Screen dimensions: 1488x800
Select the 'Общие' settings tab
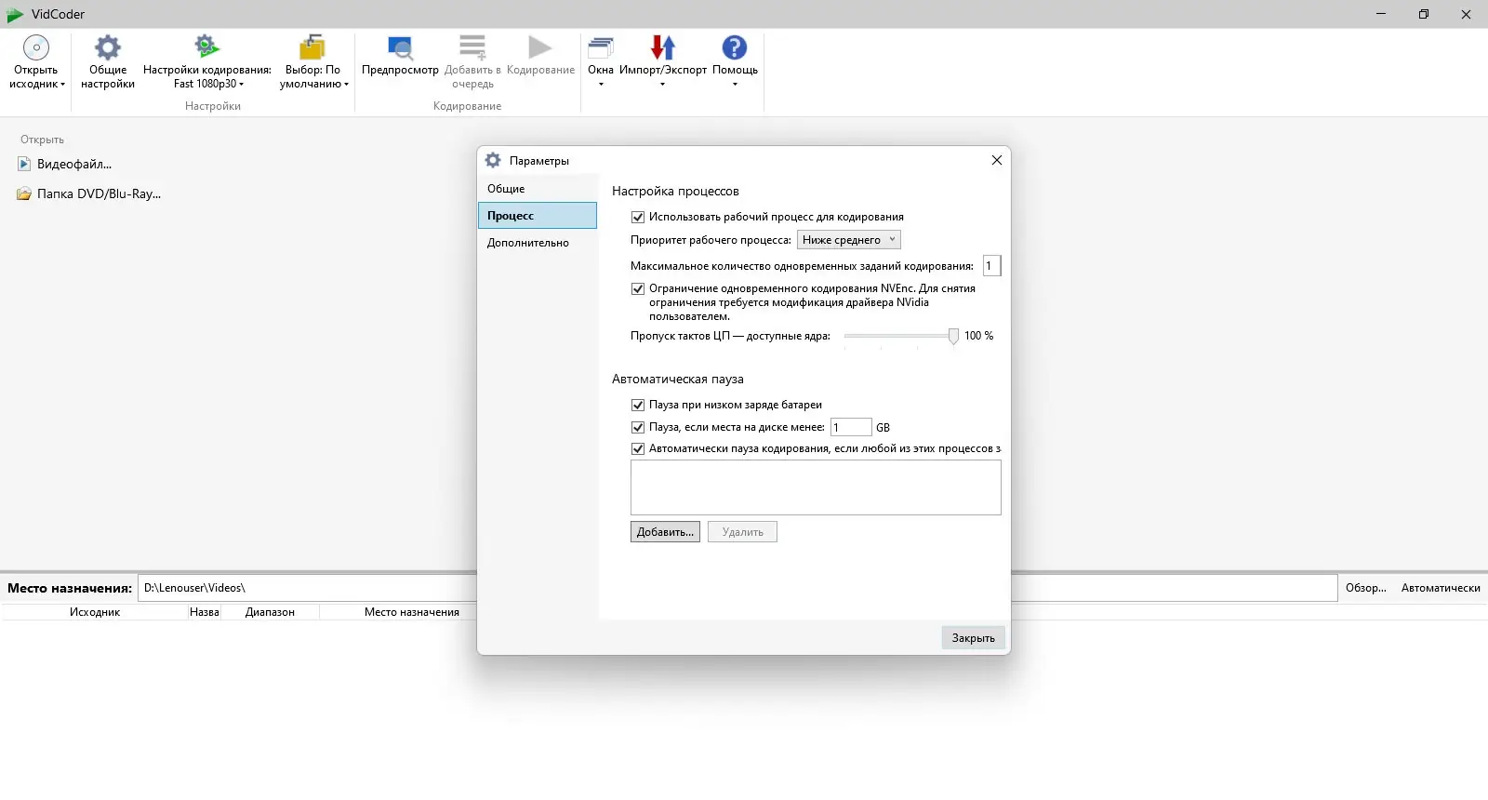[x=538, y=189]
